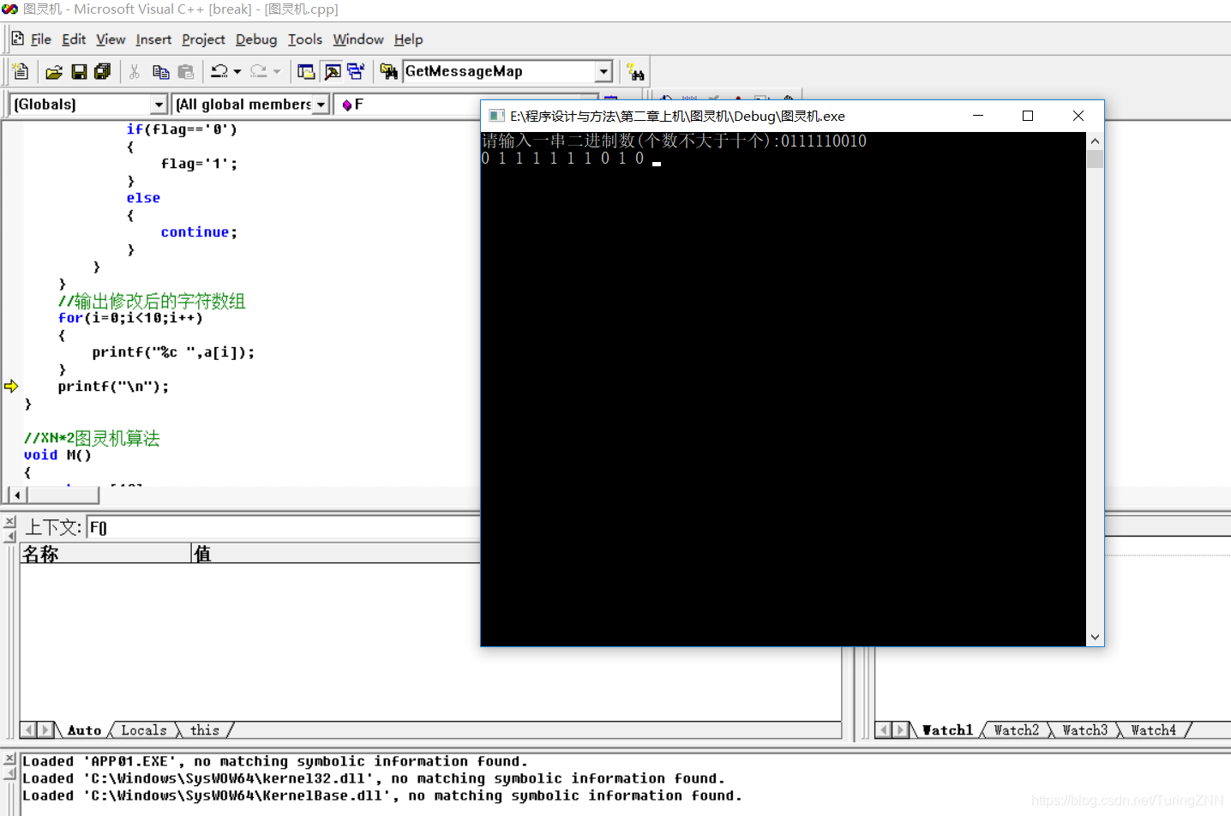1231x816 pixels.
Task: Click the console scrollbar down arrow
Action: 1095,637
